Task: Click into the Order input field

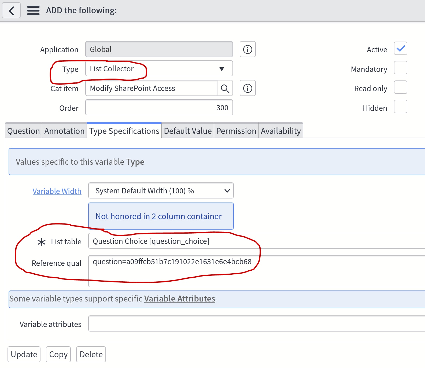Action: [x=159, y=108]
